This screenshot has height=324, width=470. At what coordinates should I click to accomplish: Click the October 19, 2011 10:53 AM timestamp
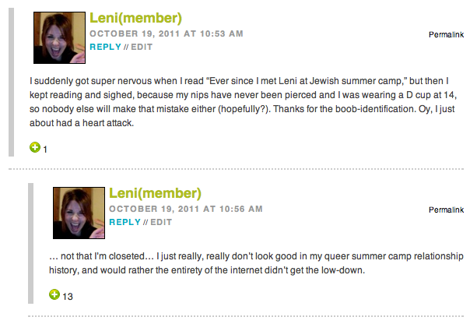click(x=166, y=33)
